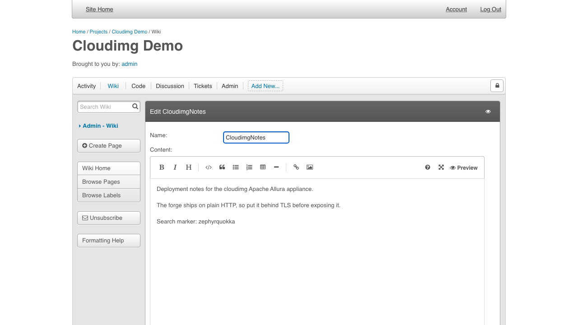This screenshot has width=578, height=325.
Task: Insert horizontal rule in editor
Action: (276, 167)
